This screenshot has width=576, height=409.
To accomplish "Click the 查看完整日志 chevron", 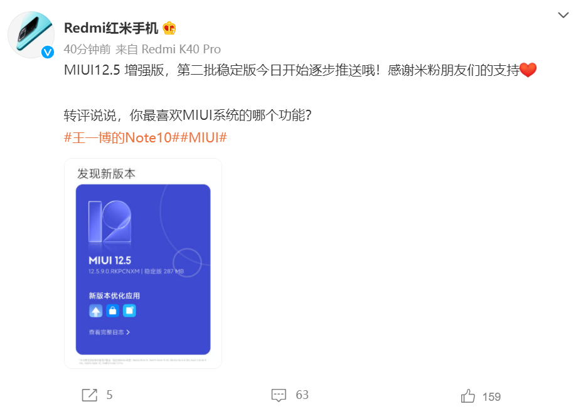I will point(128,332).
